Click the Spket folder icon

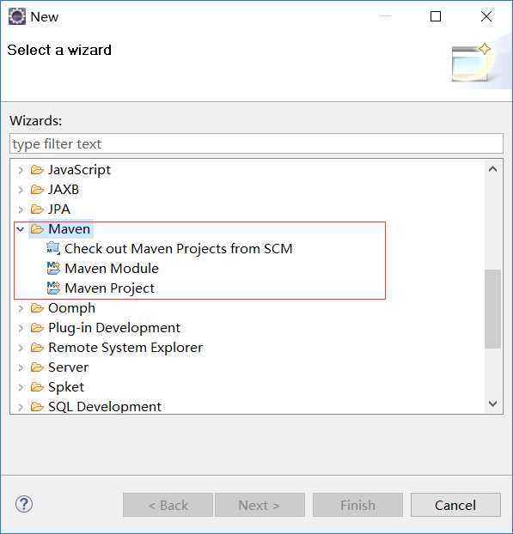pos(37,387)
